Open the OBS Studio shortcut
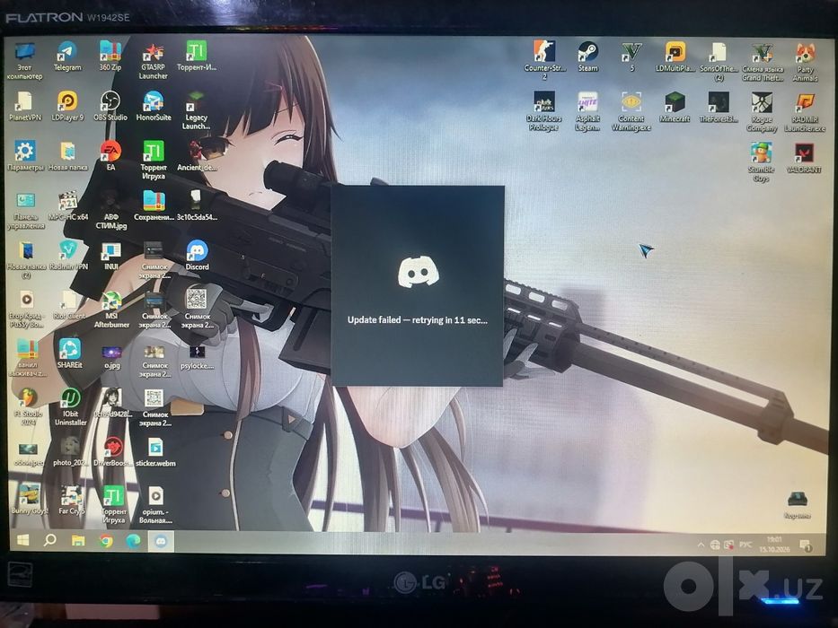 110,106
